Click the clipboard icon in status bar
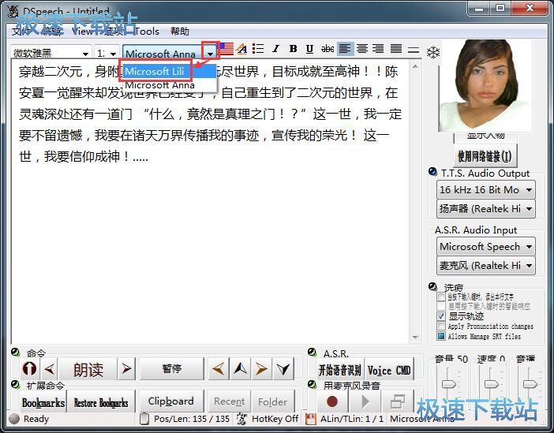This screenshot has height=433, width=554. point(144,419)
